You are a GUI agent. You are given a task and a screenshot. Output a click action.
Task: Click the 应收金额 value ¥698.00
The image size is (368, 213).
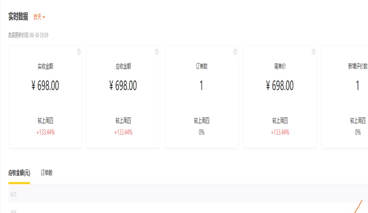click(x=123, y=86)
